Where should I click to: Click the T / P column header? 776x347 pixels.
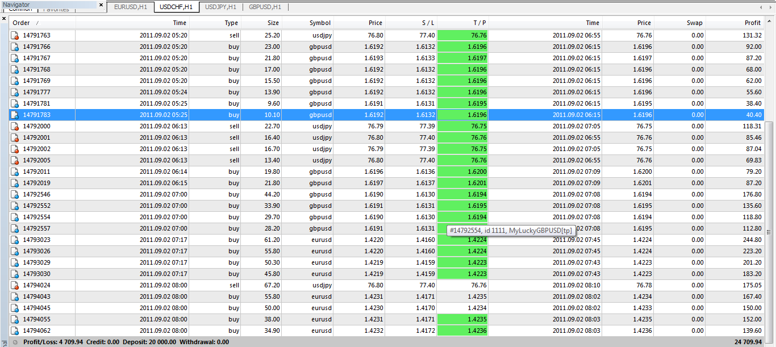(462, 23)
